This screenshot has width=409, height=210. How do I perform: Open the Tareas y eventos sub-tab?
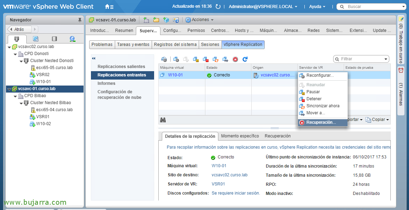click(133, 45)
